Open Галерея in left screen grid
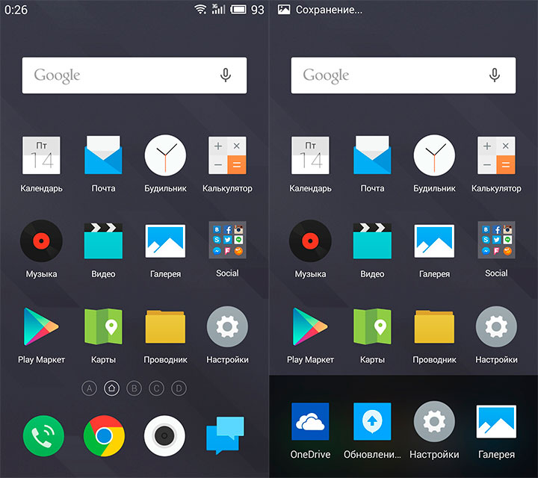Image resolution: width=538 pixels, height=478 pixels. click(x=165, y=241)
